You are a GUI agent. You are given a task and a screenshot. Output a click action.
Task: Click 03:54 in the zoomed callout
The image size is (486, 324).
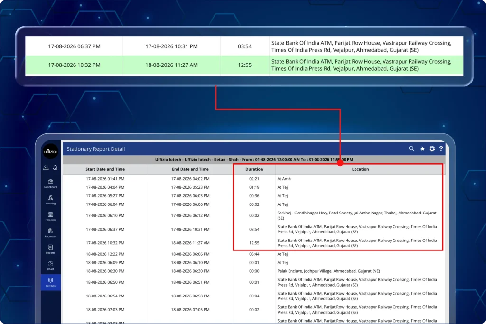pyautogui.click(x=244, y=46)
